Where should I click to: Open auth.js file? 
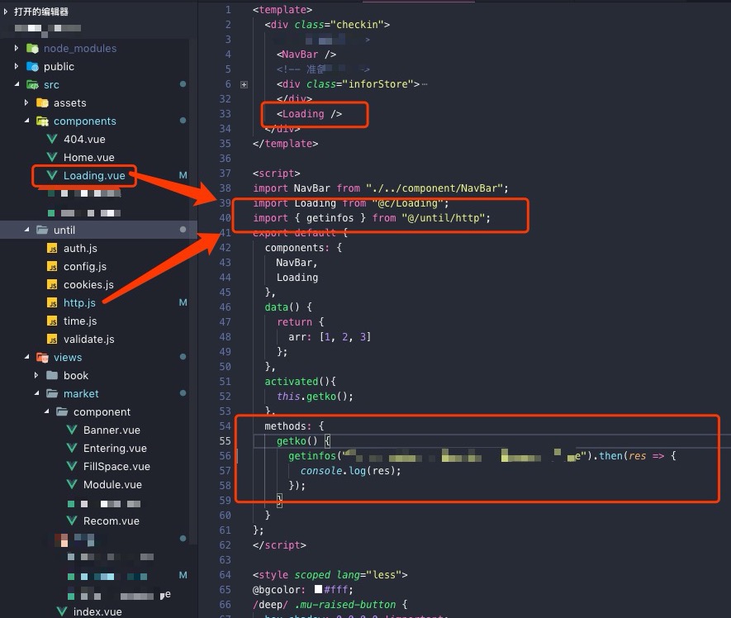80,248
